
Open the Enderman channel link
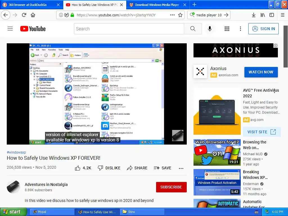[251, 184]
